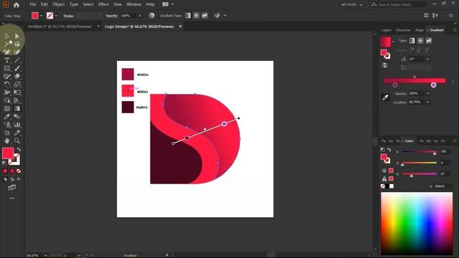Toggle Radial Gradient type in Gradient panel
This screenshot has height=258, width=459.
pyautogui.click(x=420, y=41)
